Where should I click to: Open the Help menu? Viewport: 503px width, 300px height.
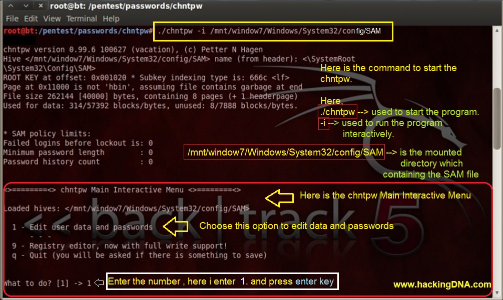(111, 18)
